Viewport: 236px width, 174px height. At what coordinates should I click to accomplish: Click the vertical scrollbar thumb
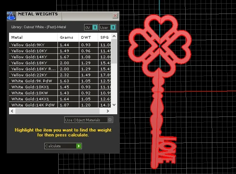tap(114, 51)
